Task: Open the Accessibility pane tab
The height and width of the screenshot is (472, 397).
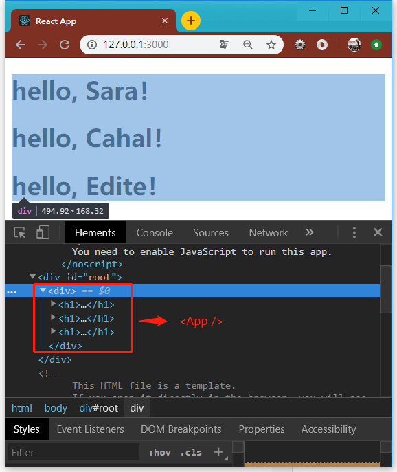Action: tap(329, 429)
